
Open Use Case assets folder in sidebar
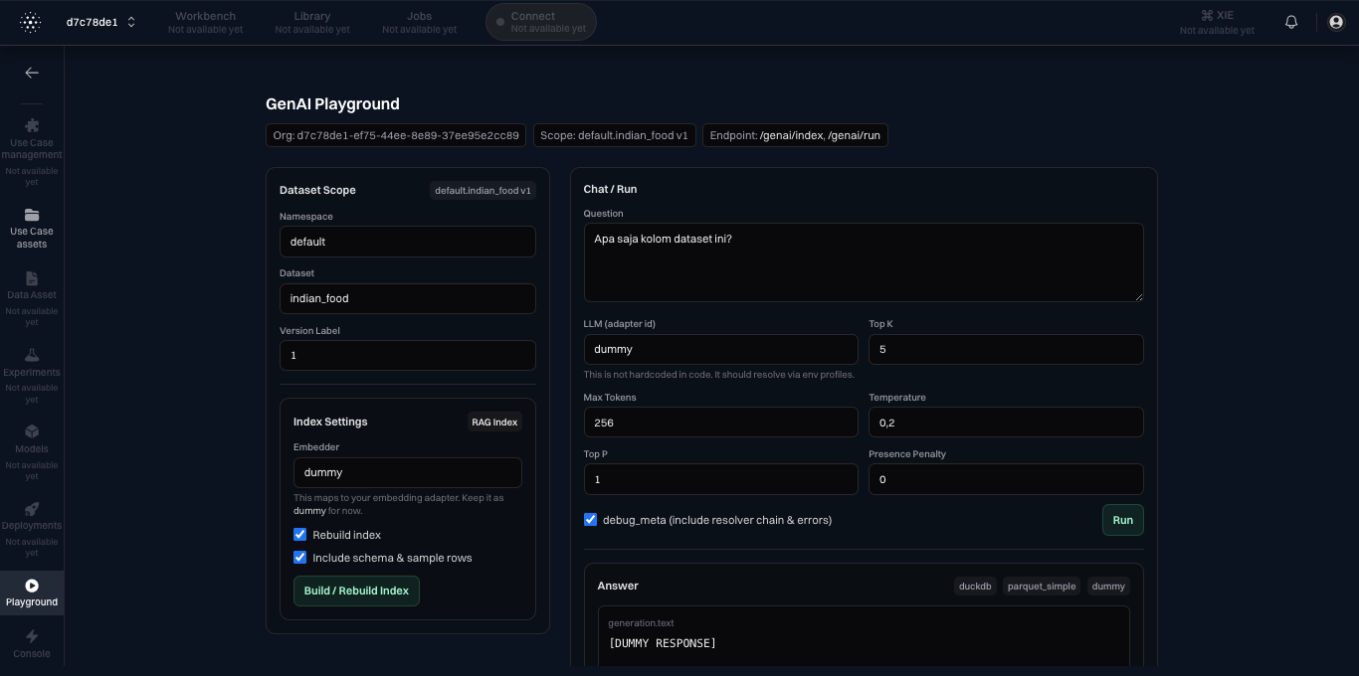tap(32, 229)
